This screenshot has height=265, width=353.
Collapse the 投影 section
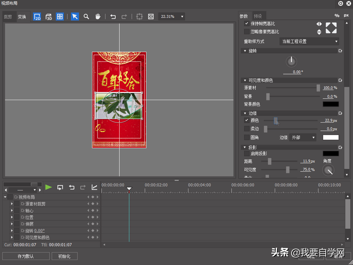245,147
